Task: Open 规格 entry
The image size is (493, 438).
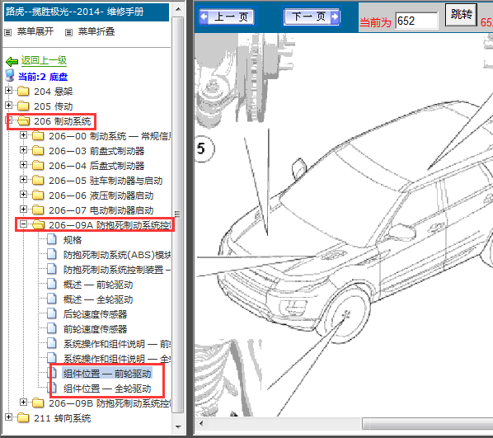Action: click(x=73, y=240)
